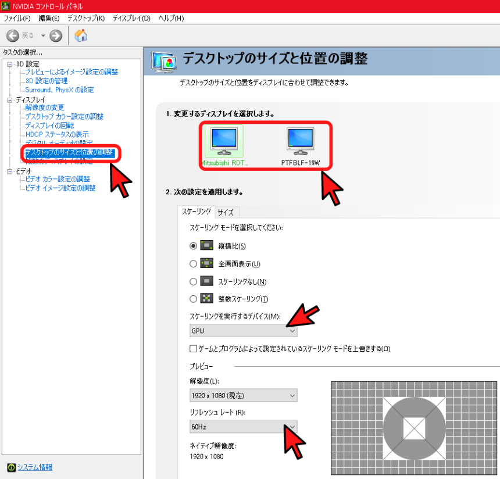Screen dimensions: 500x479
Task: Open the ディスプレイ(D) menu
Action: pos(131,18)
